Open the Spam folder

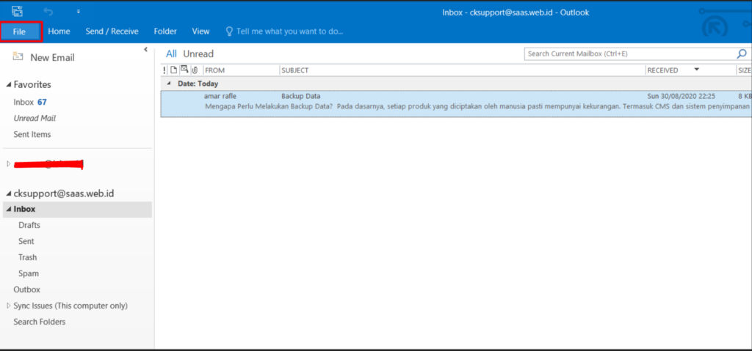29,273
